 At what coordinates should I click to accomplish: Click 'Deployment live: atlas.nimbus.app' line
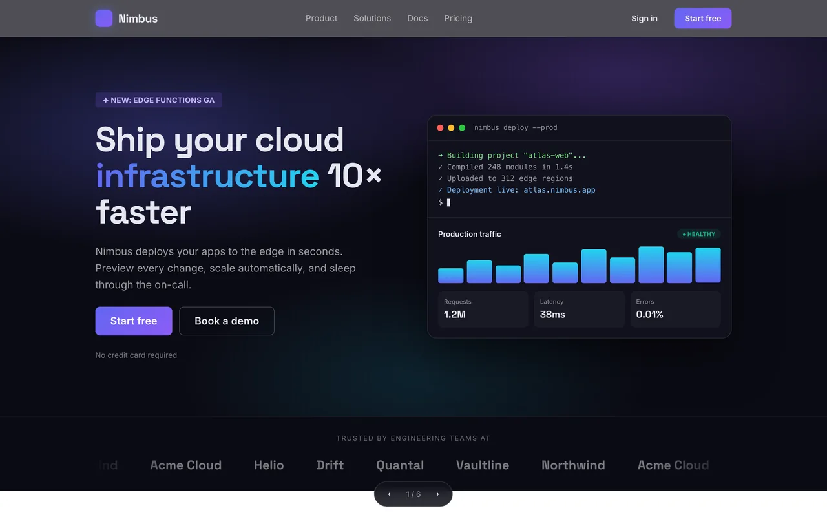click(517, 190)
